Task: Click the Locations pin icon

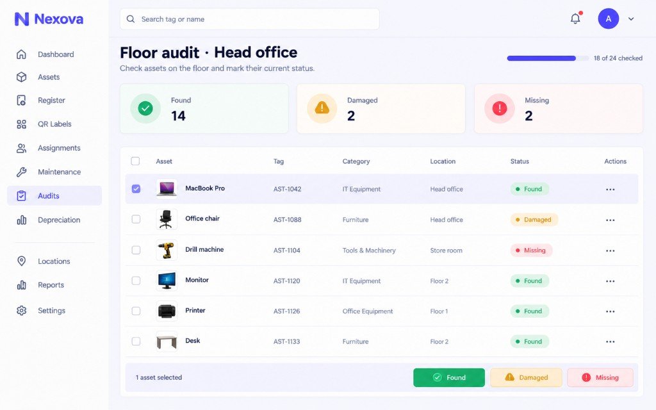Action: coord(21,261)
